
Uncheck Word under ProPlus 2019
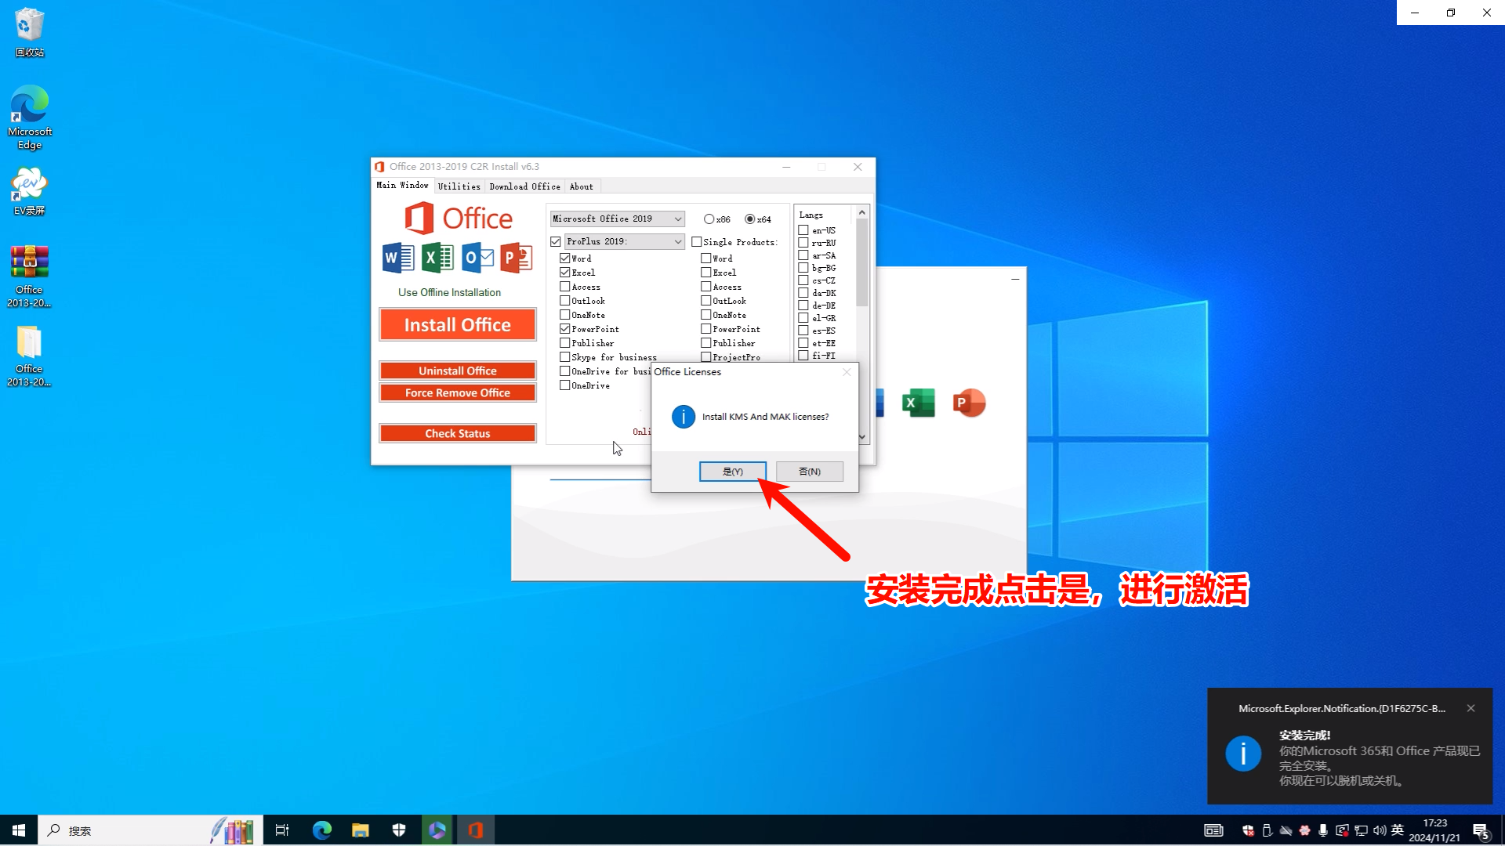(565, 258)
